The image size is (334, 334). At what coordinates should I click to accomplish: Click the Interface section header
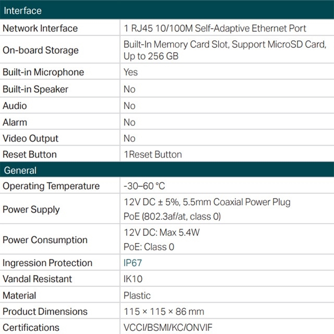click(22, 10)
